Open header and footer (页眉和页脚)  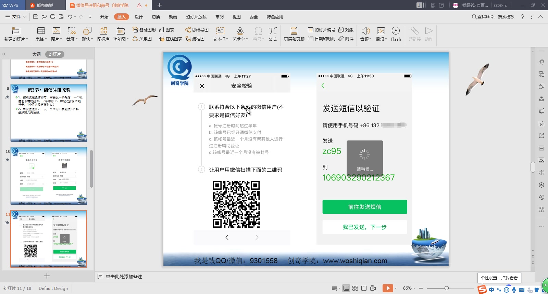click(294, 34)
